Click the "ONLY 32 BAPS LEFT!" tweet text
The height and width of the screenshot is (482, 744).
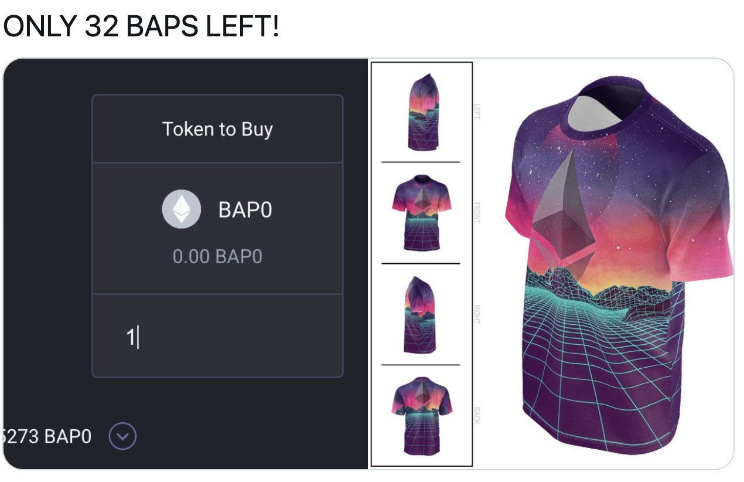pyautogui.click(x=142, y=26)
